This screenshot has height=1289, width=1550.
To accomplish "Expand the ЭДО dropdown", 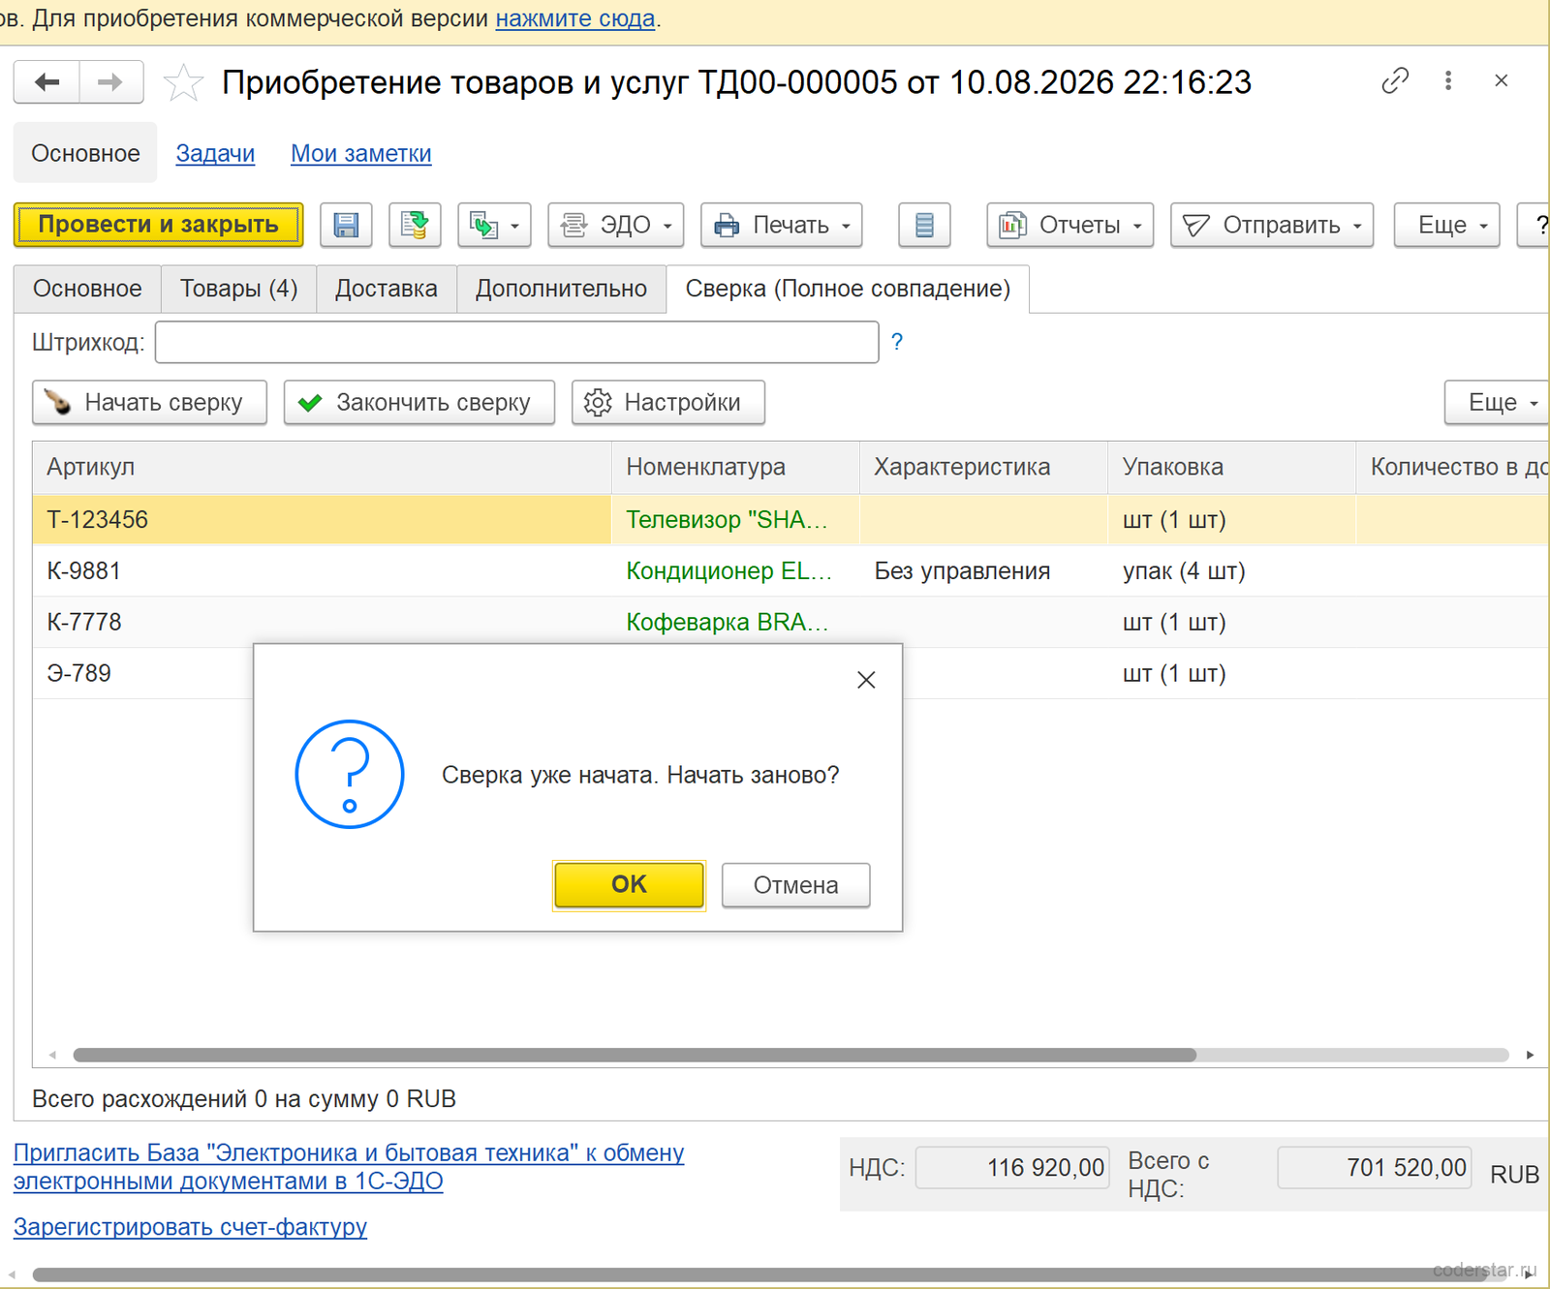I will tap(616, 225).
